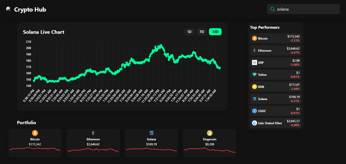This screenshot has width=346, height=164.
Task: Click the $0.208 Dogecoin portfolio price
Action: 210,144
